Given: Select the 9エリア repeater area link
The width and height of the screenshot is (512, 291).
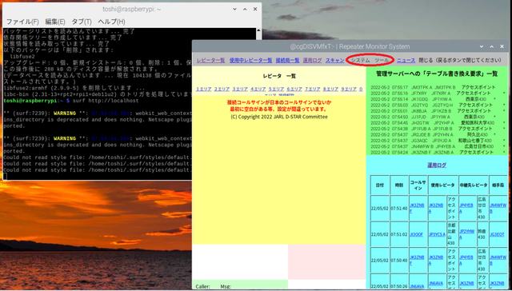Looking at the screenshot, I should 349,89.
